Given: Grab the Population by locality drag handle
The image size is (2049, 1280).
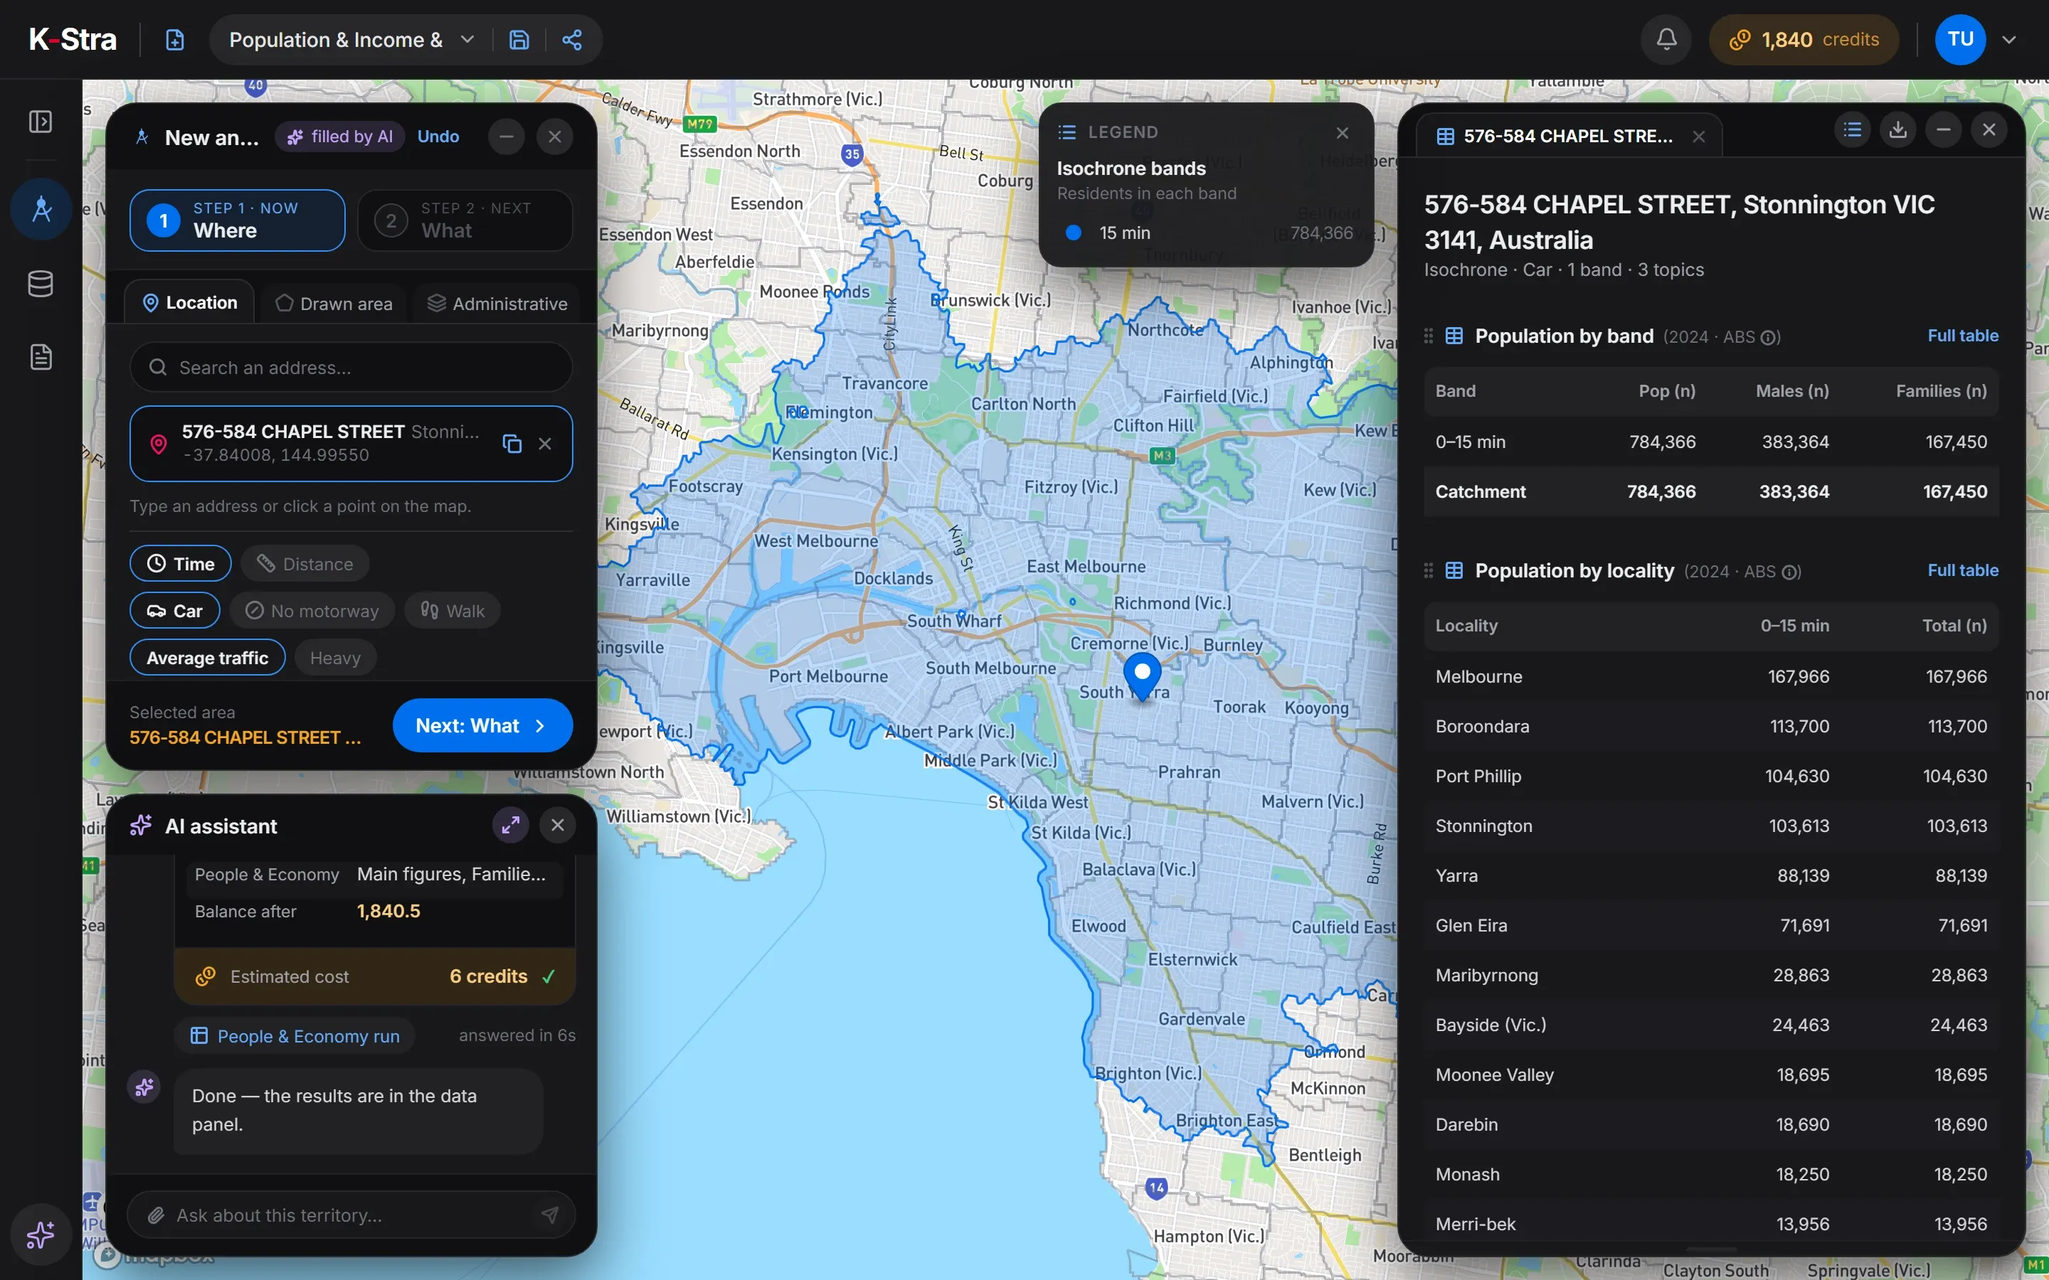Looking at the screenshot, I should (1429, 570).
